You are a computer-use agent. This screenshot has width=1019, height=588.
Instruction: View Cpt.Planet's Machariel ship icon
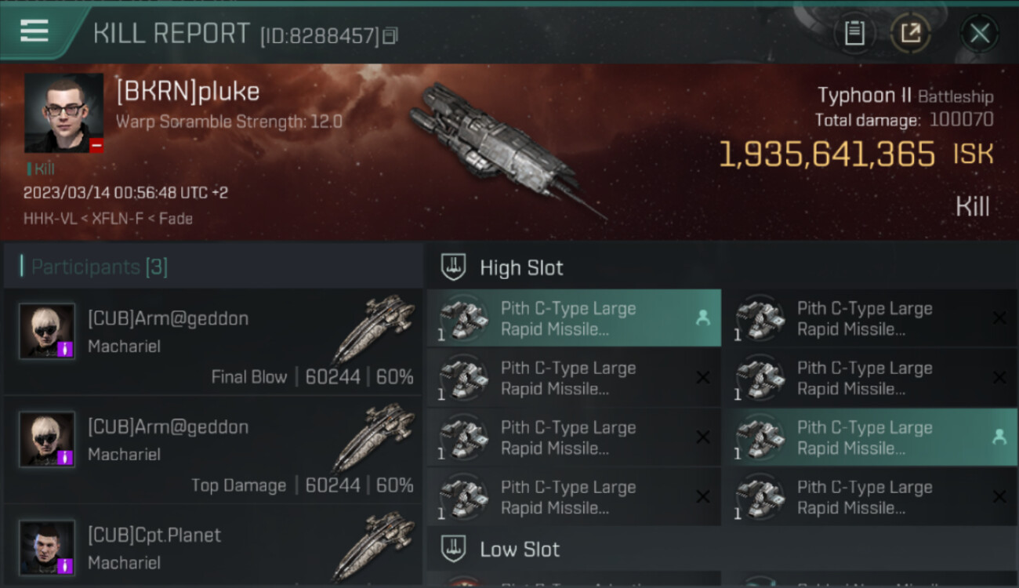(373, 544)
